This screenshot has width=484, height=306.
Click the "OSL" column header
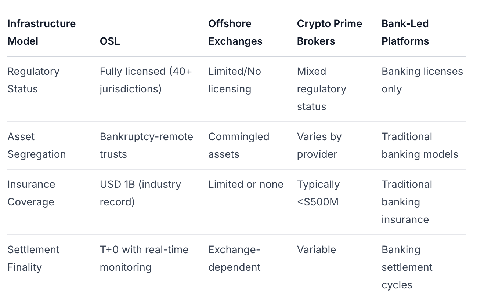pyautogui.click(x=110, y=41)
